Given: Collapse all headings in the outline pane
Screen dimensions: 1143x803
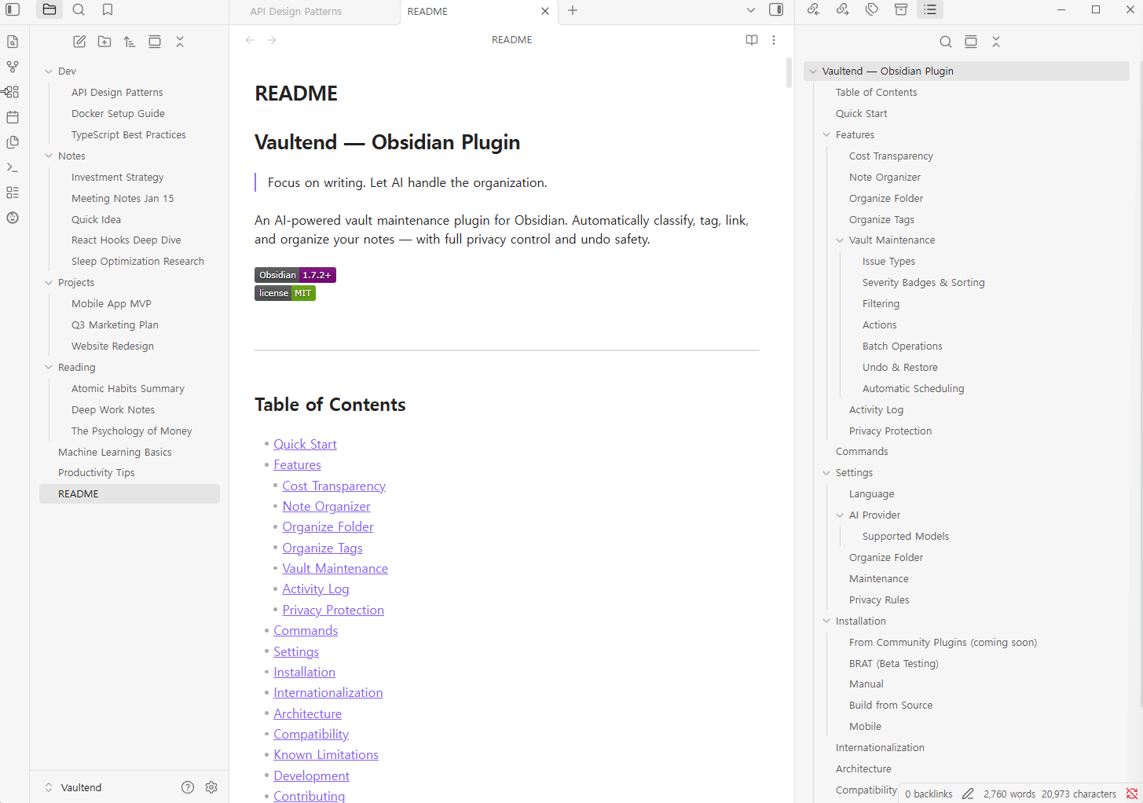Looking at the screenshot, I should pyautogui.click(x=996, y=42).
